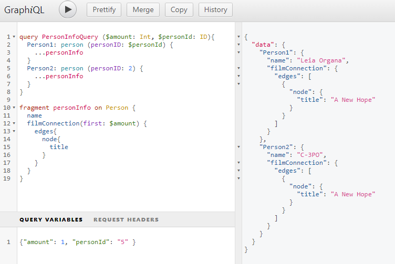395x264 pixels.
Task: Click the "5" value in the variables editor
Action: (123, 242)
